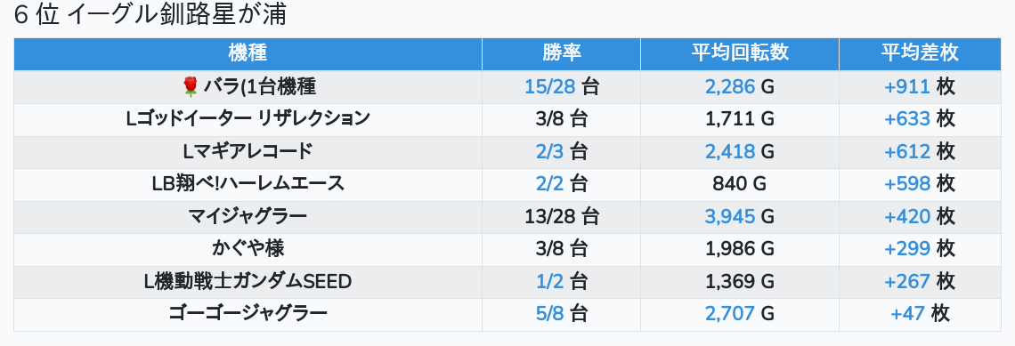The width and height of the screenshot is (1015, 346).
Task: Click the 2,707 average spins value
Action: [x=730, y=314]
